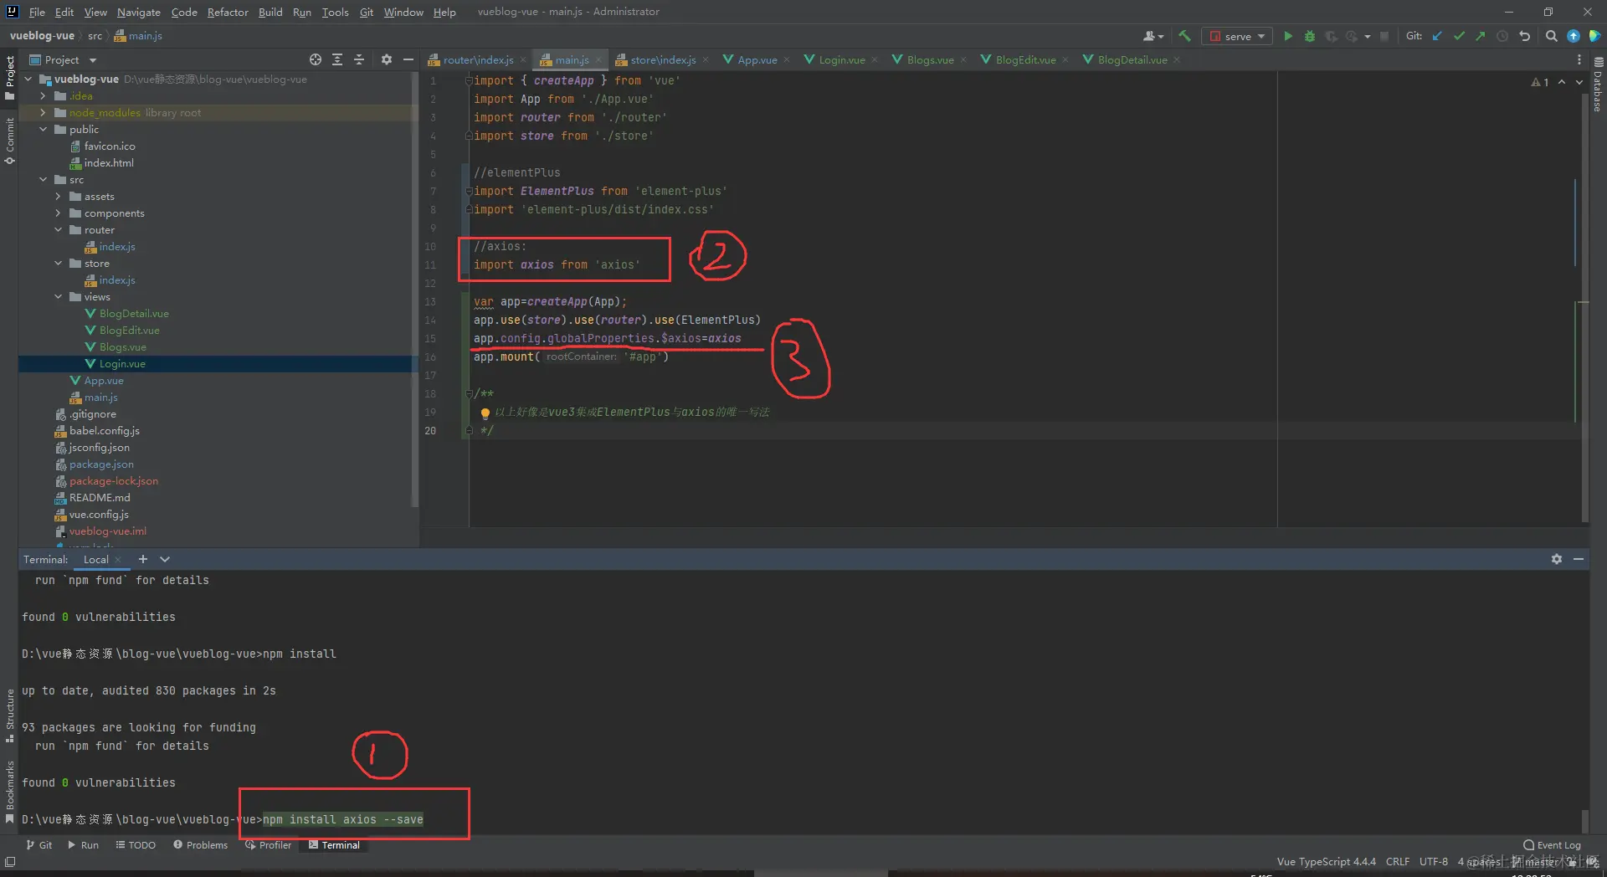This screenshot has height=877, width=1607.
Task: Open the File menu
Action: click(x=37, y=12)
